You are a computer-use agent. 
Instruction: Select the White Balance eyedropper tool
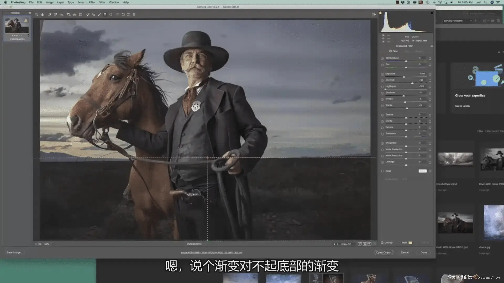[49, 15]
